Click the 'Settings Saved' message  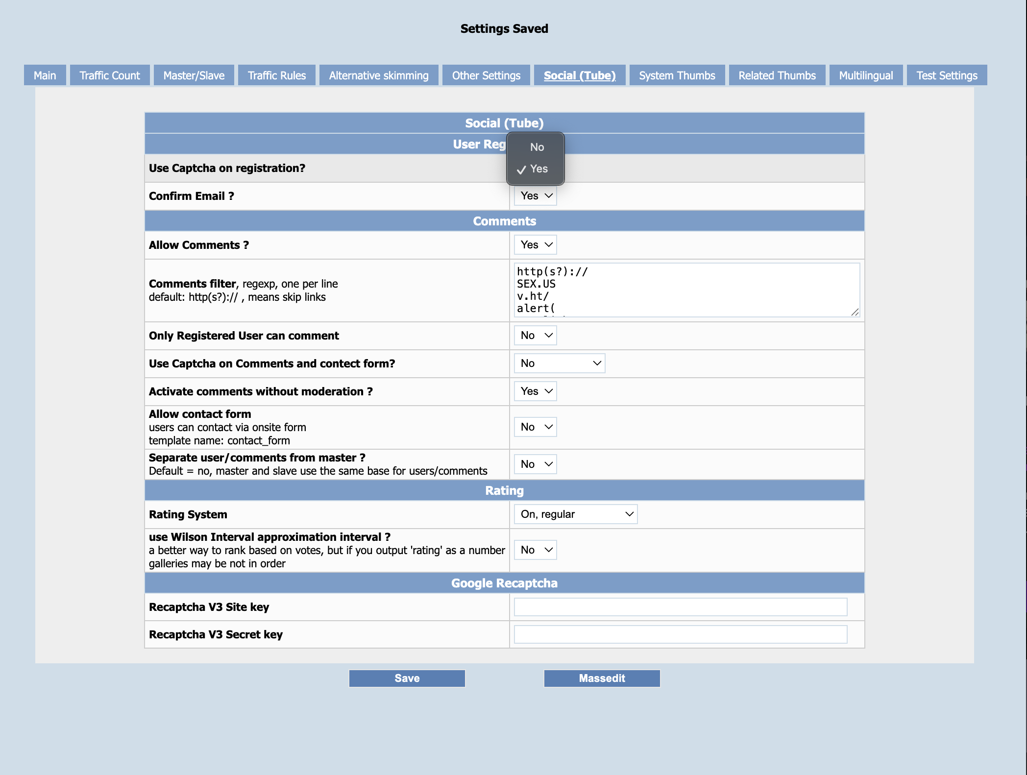(x=504, y=28)
